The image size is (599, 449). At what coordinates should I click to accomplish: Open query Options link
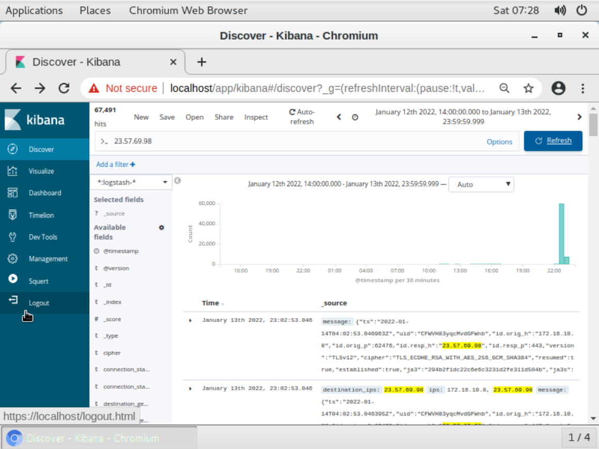click(x=499, y=142)
